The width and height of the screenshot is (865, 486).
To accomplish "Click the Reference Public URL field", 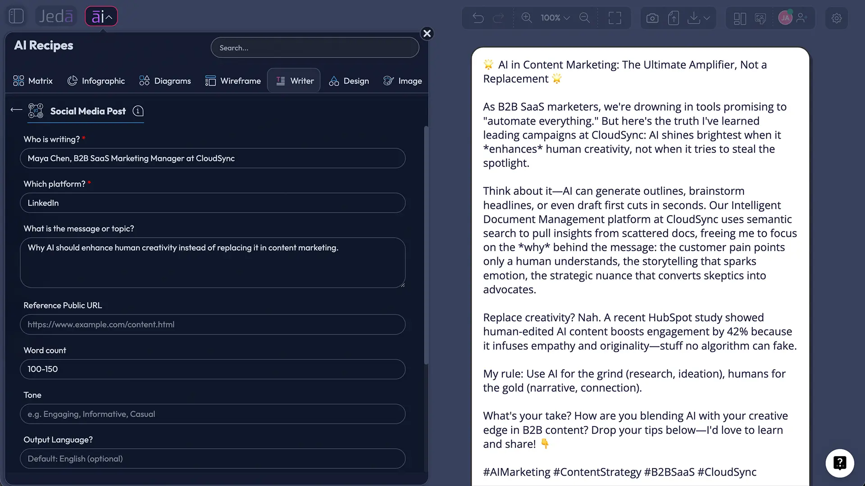I will (213, 324).
